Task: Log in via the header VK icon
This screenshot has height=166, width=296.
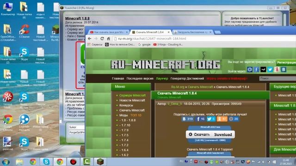Action: [x=284, y=70]
